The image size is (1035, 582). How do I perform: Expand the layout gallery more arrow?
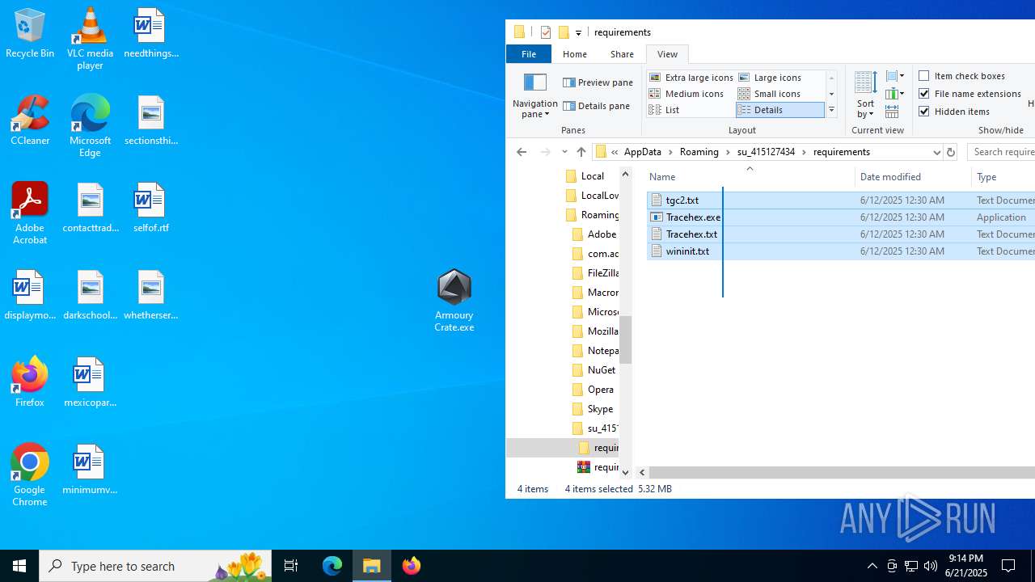[831, 110]
